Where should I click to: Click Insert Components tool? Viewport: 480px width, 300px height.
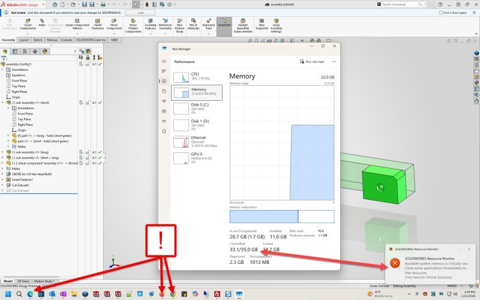[x=28, y=24]
